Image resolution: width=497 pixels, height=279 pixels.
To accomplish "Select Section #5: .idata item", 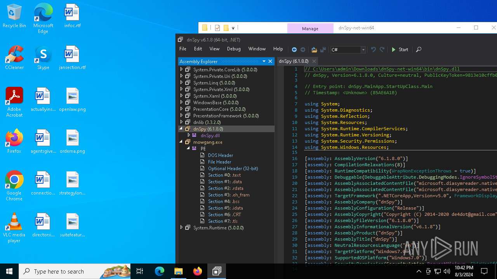I will tap(225, 208).
